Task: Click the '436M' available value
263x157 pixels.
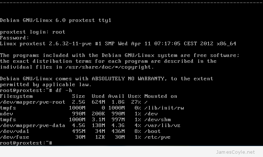Action: tap(118, 131)
